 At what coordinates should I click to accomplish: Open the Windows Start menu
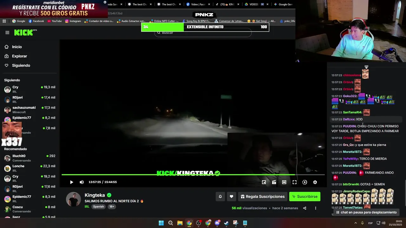[161, 223]
